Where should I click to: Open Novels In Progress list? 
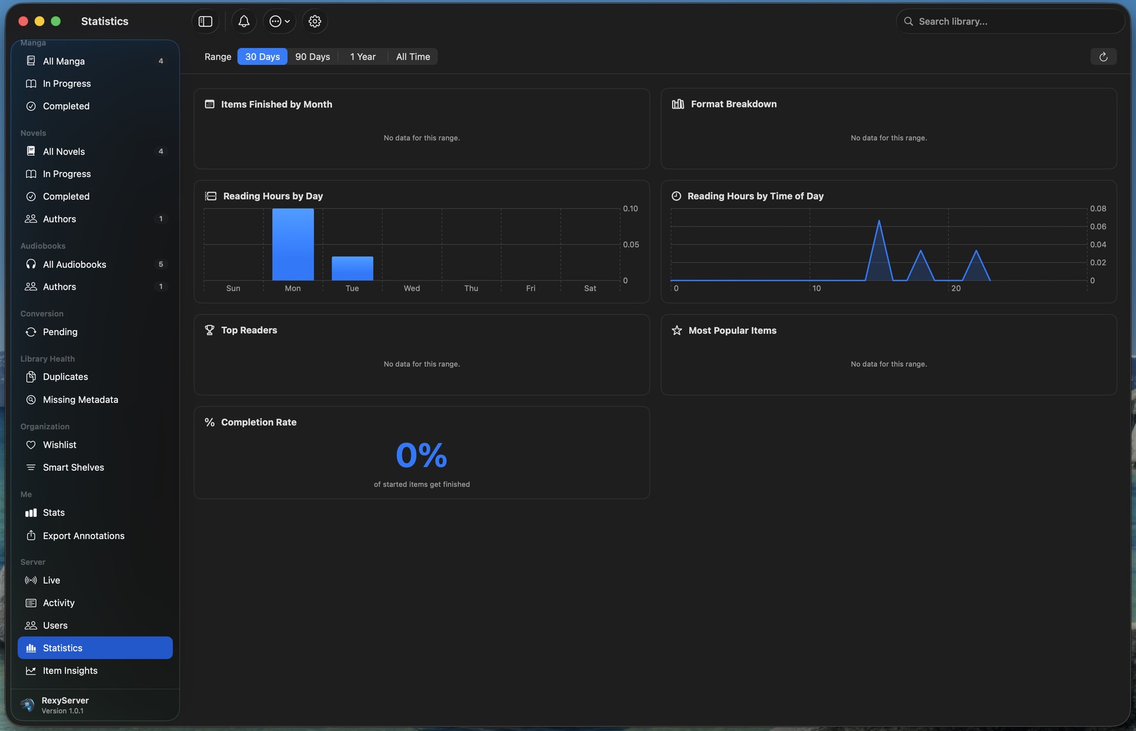(95, 174)
